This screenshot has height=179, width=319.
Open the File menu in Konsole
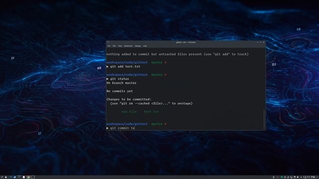109,46
